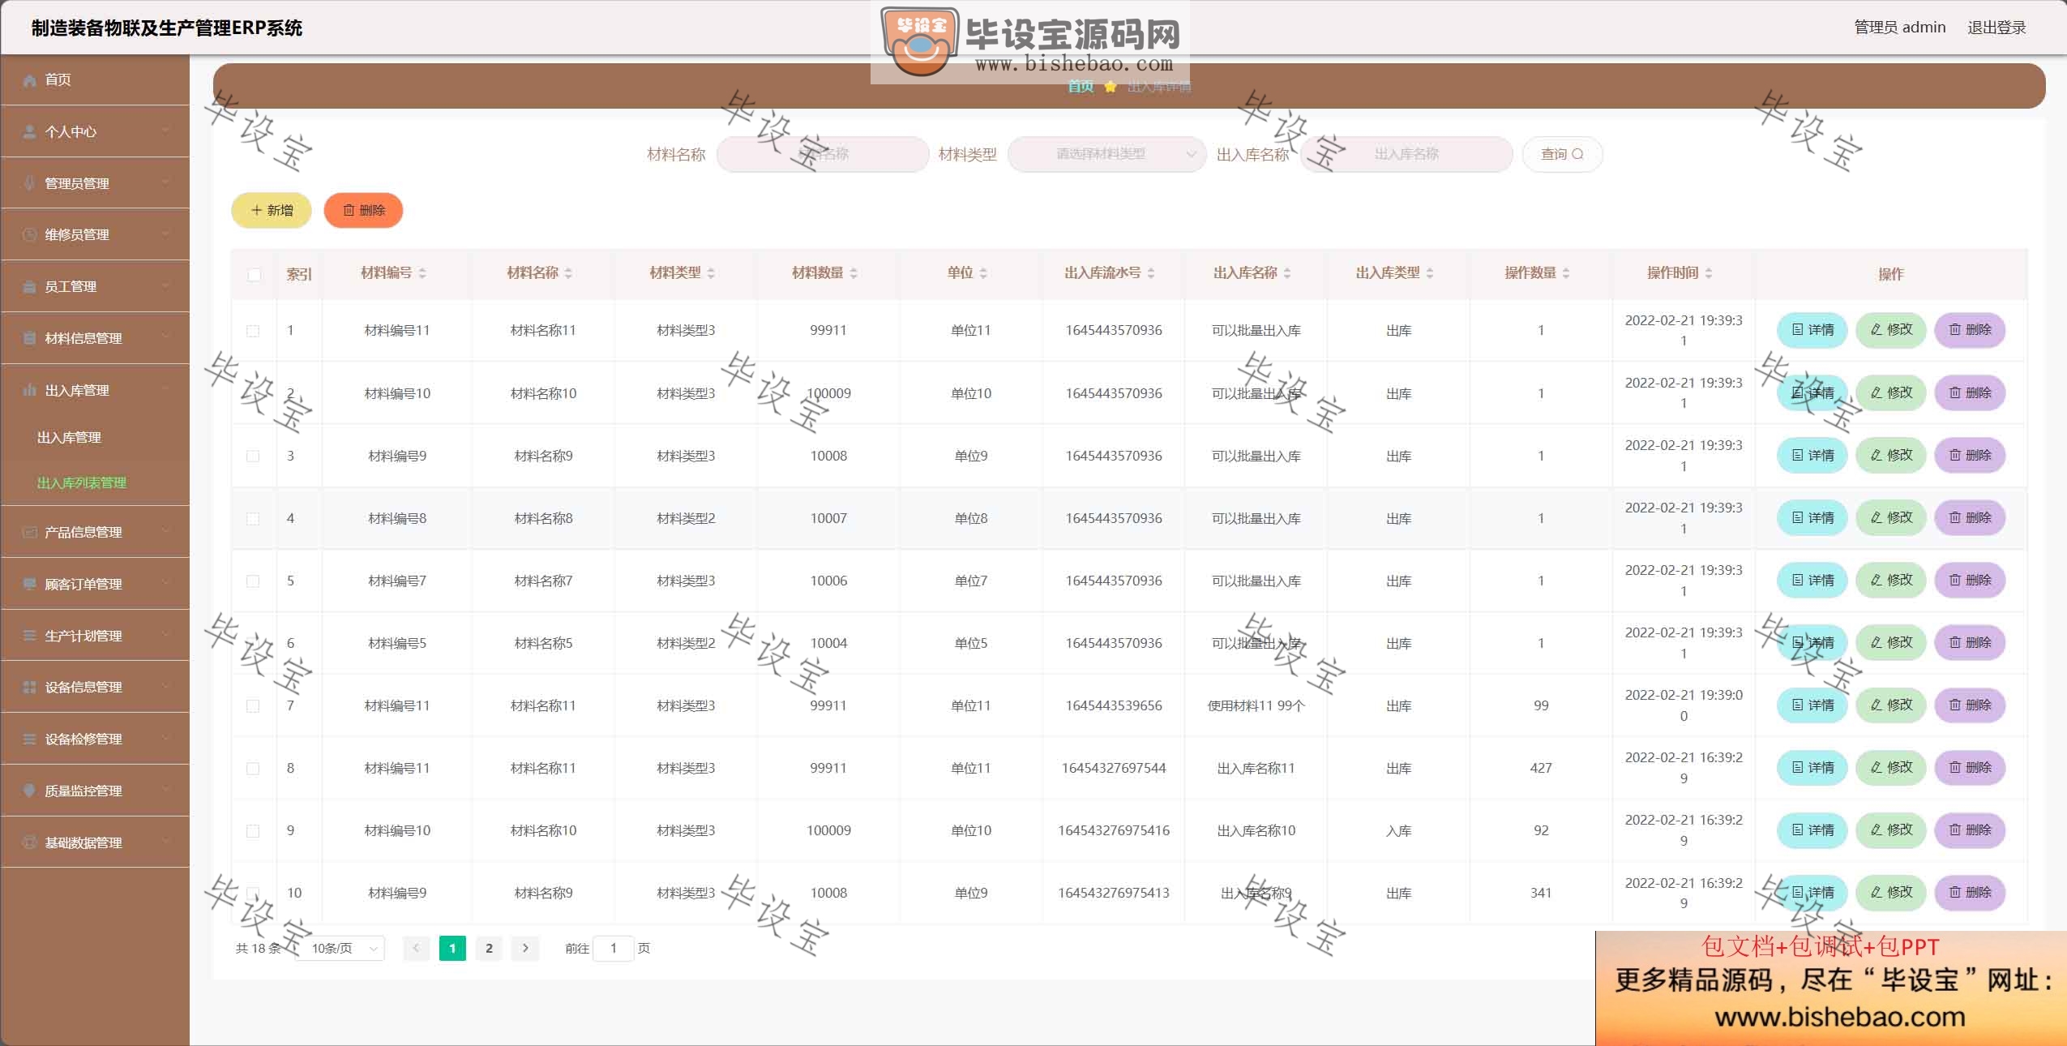Sort by 出入库流水号 column arrows
The height and width of the screenshot is (1046, 2067).
tap(1151, 273)
